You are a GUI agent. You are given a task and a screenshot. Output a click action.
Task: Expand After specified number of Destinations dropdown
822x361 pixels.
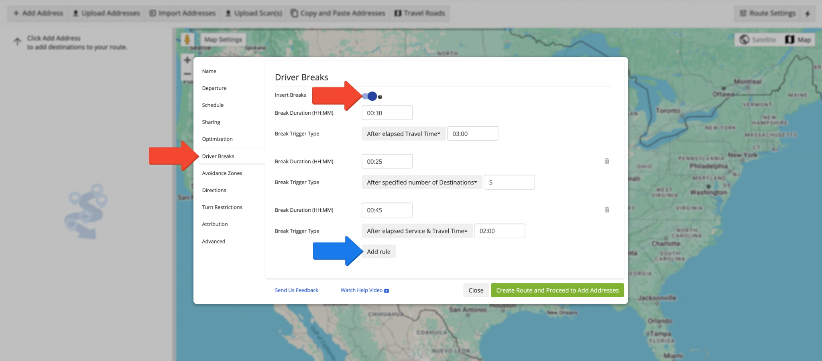pos(421,183)
